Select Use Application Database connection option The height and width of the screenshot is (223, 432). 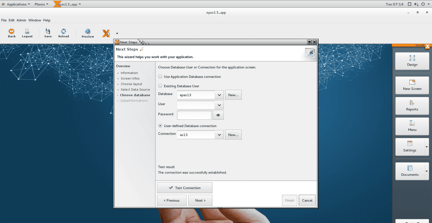coord(160,76)
